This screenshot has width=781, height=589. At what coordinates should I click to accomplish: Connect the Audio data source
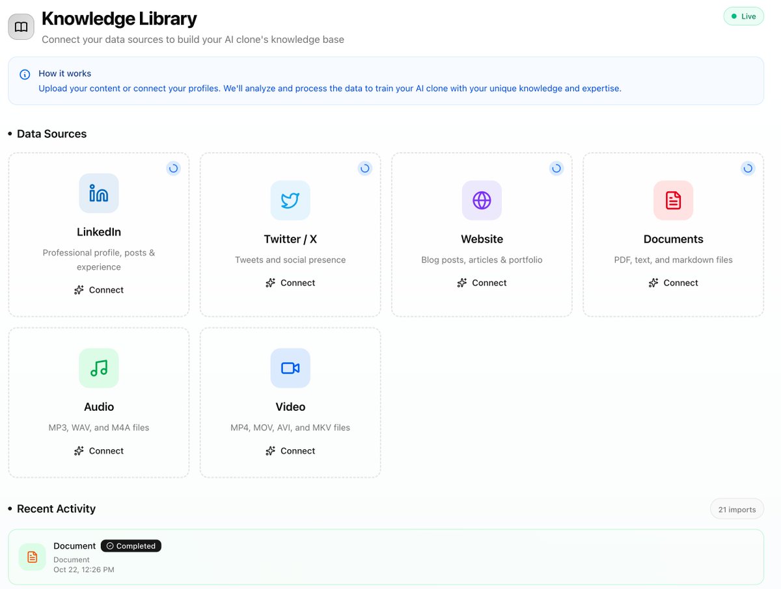99,451
